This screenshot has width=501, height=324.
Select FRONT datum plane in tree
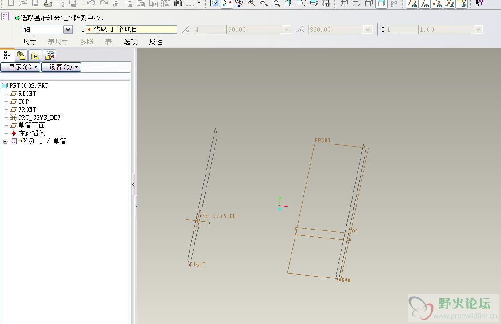(x=23, y=110)
